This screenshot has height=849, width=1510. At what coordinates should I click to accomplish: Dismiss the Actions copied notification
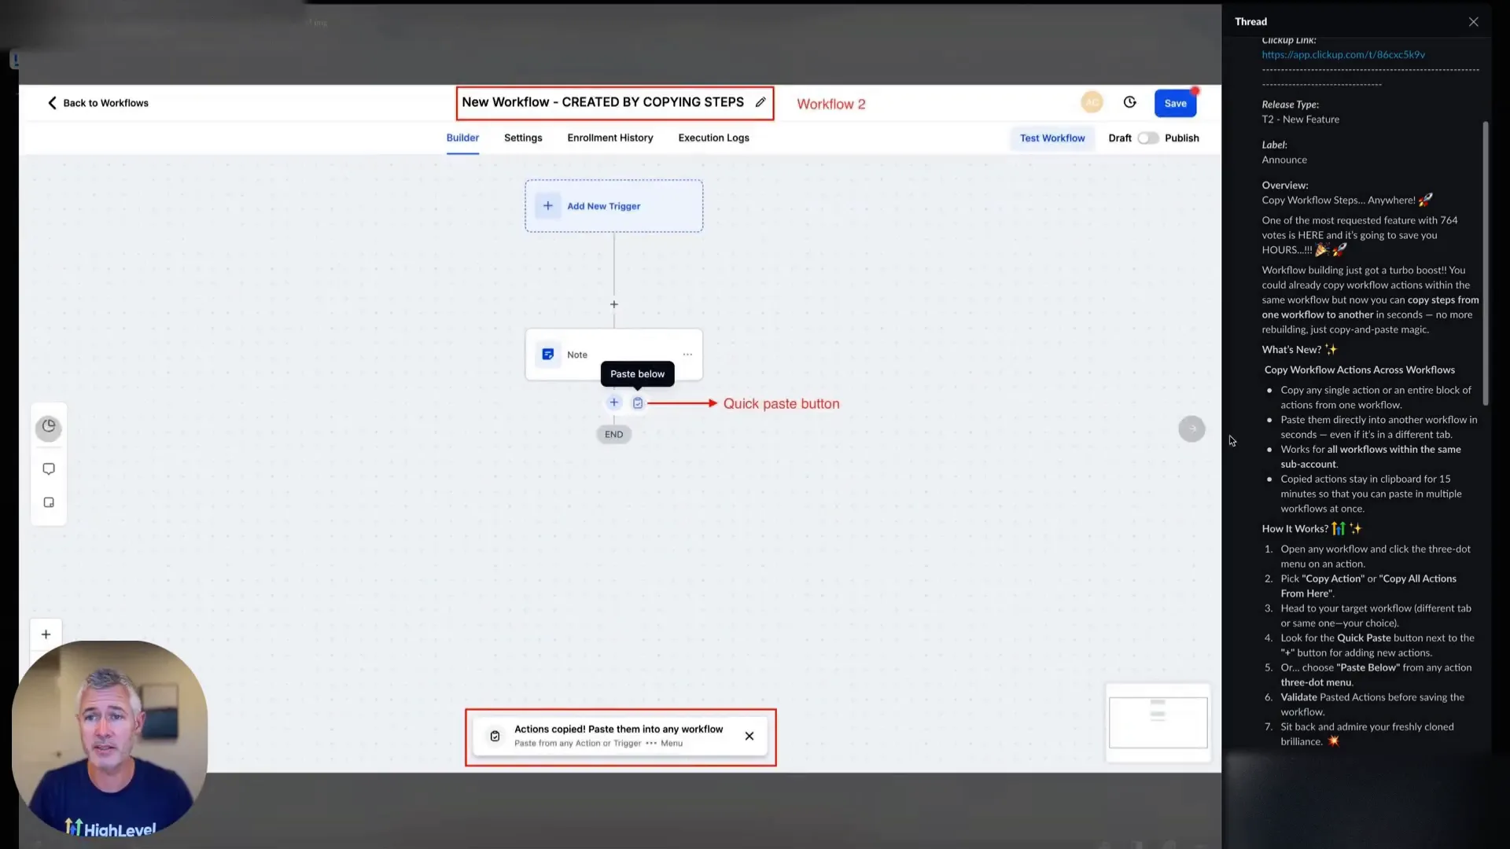coord(749,736)
